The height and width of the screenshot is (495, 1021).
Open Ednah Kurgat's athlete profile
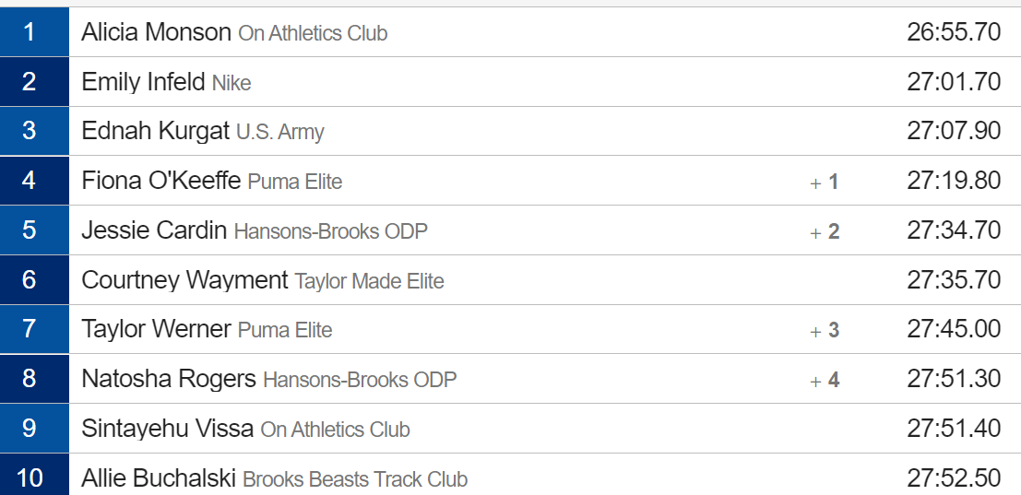(x=156, y=132)
